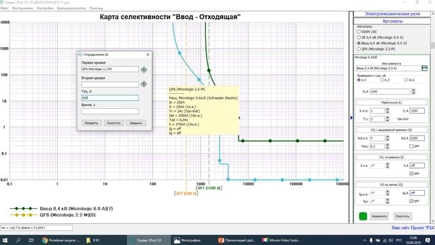The height and width of the screenshot is (245, 435).
Task: Click taskbar search icon
Action: (x=18, y=240)
